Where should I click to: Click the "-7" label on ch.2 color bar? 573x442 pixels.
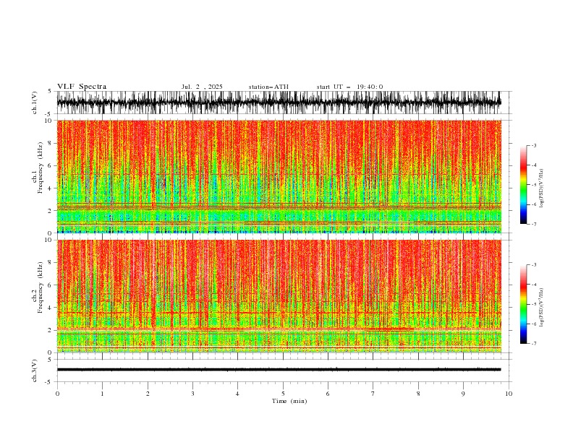click(x=534, y=343)
